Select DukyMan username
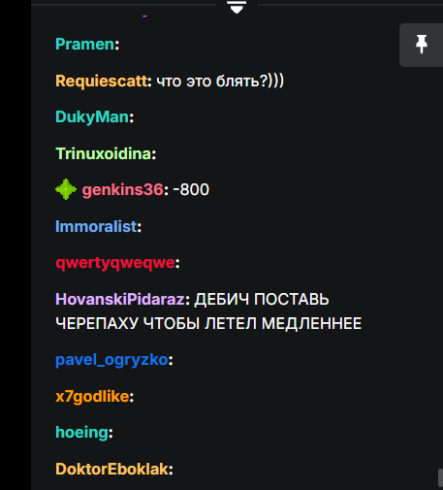The width and height of the screenshot is (443, 490). coord(92,117)
